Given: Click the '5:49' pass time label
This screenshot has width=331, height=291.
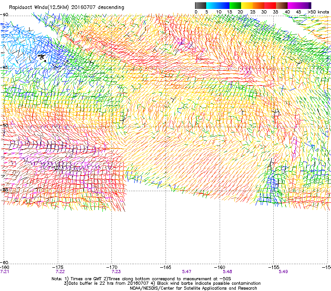Looking at the screenshot, I should pyautogui.click(x=283, y=272).
